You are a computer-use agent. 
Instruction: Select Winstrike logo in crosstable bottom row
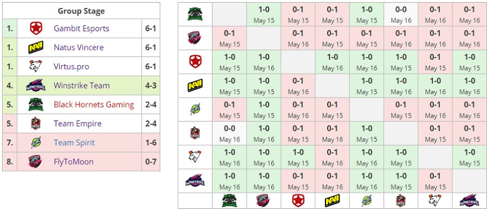coord(469,201)
